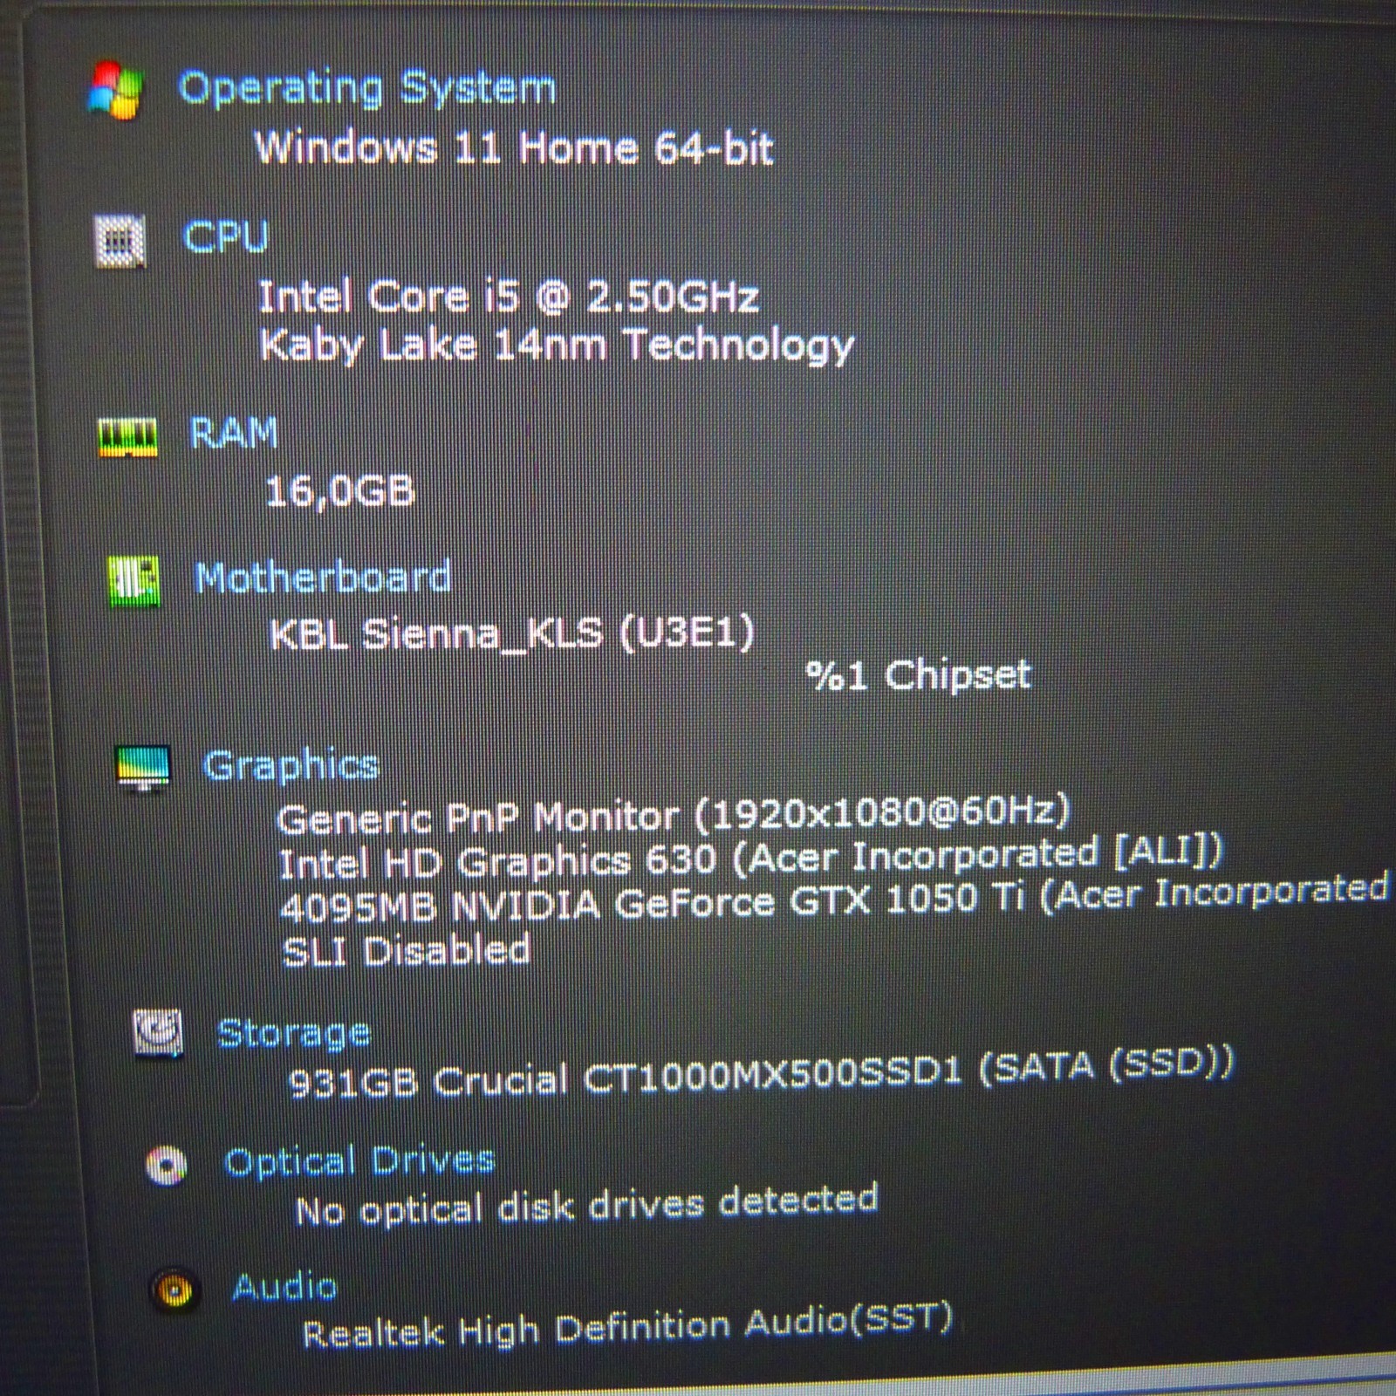Open the Motherboard section heading
Image resolution: width=1396 pixels, height=1396 pixels.
(x=323, y=578)
